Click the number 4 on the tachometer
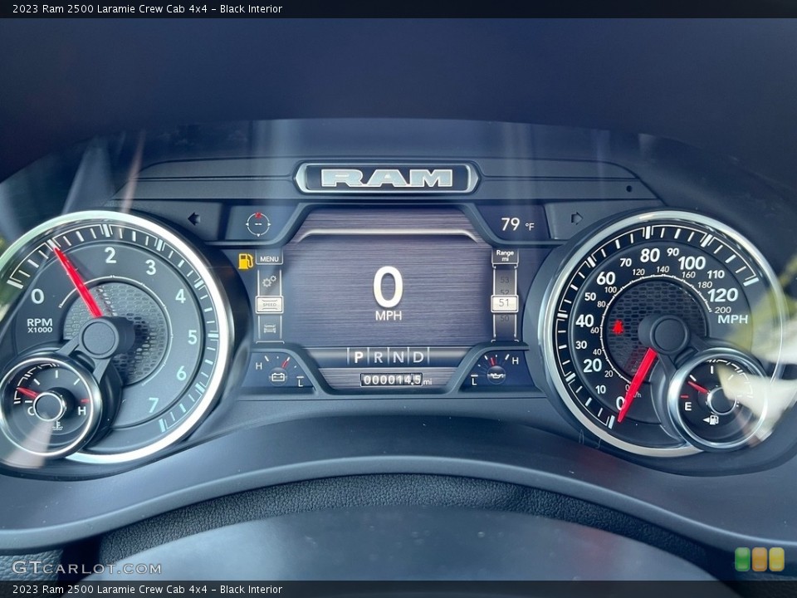 [180, 296]
